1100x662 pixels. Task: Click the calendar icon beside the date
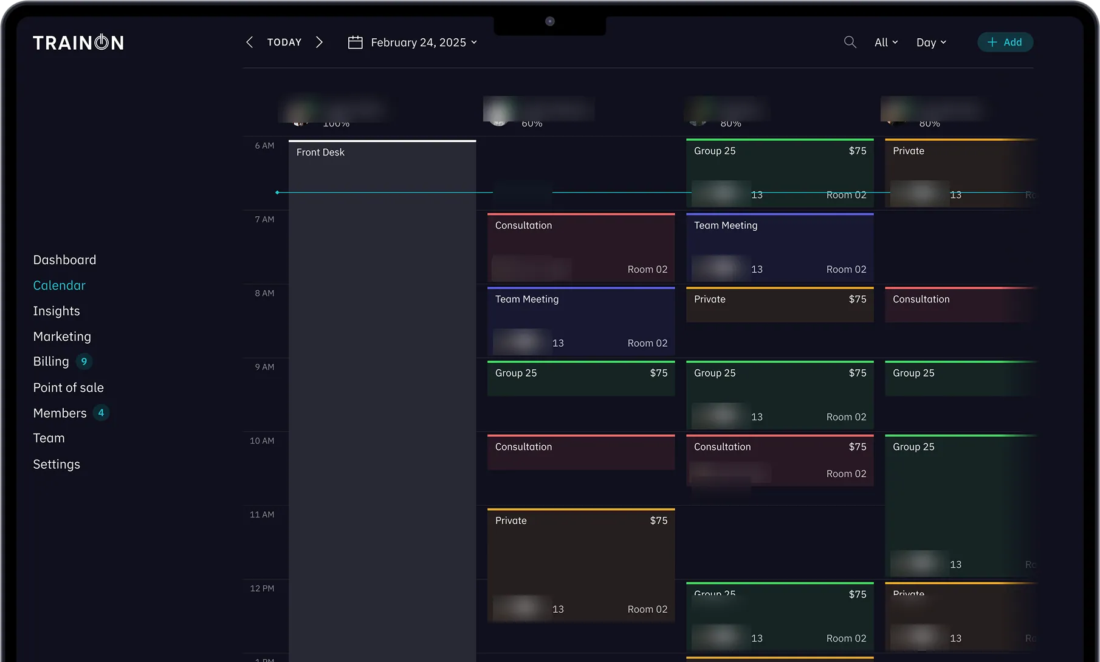click(x=355, y=42)
